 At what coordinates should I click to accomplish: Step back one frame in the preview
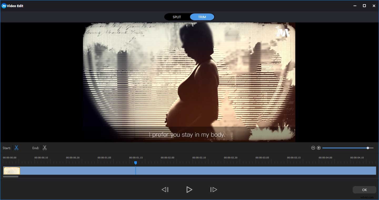click(165, 189)
